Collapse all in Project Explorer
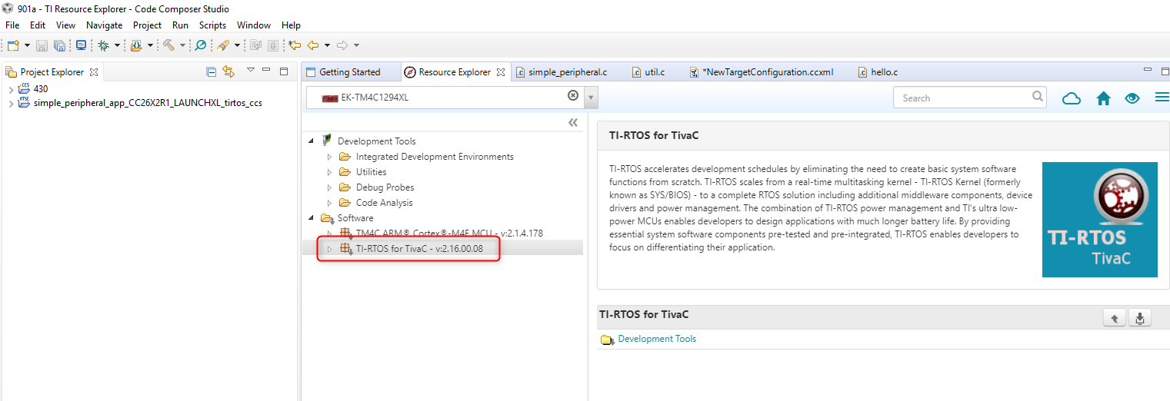The width and height of the screenshot is (1170, 401). point(212,71)
